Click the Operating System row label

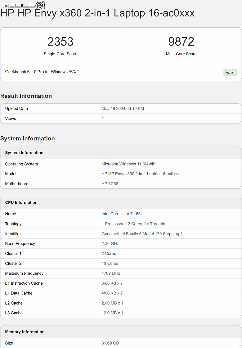(x=21, y=164)
